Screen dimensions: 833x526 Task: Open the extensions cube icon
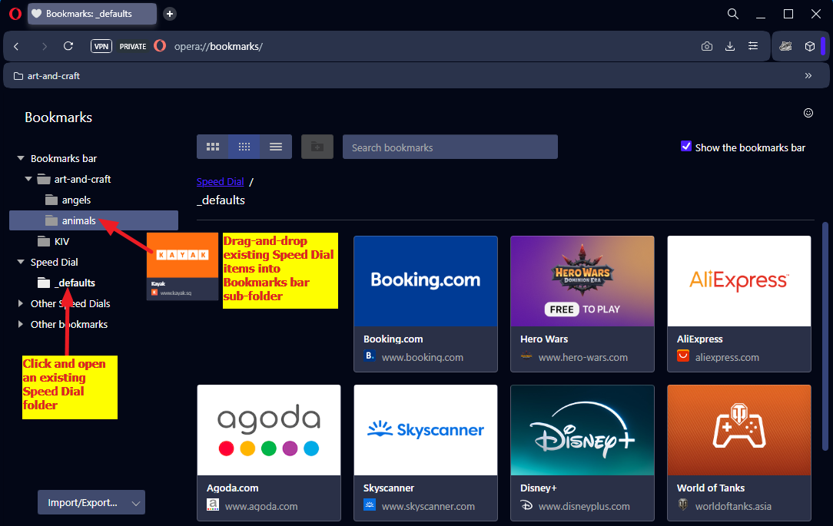(x=810, y=46)
